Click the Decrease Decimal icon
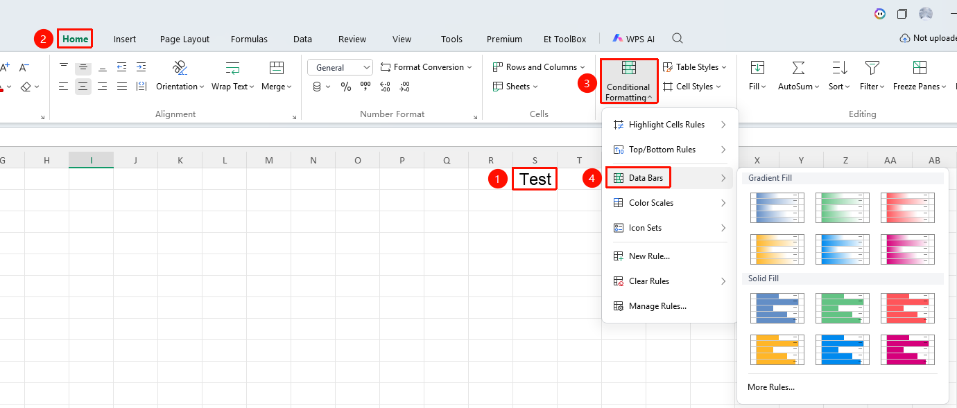 tap(404, 87)
